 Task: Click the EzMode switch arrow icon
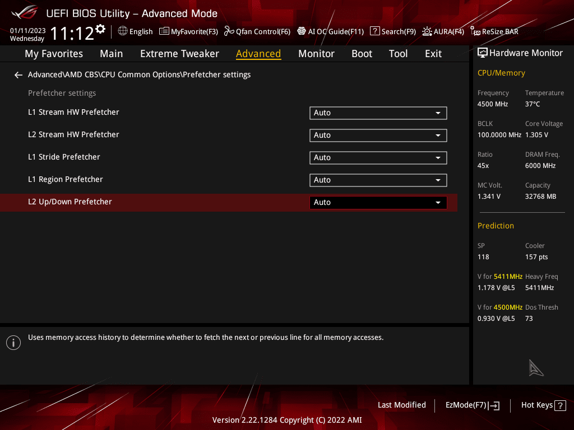(494, 405)
